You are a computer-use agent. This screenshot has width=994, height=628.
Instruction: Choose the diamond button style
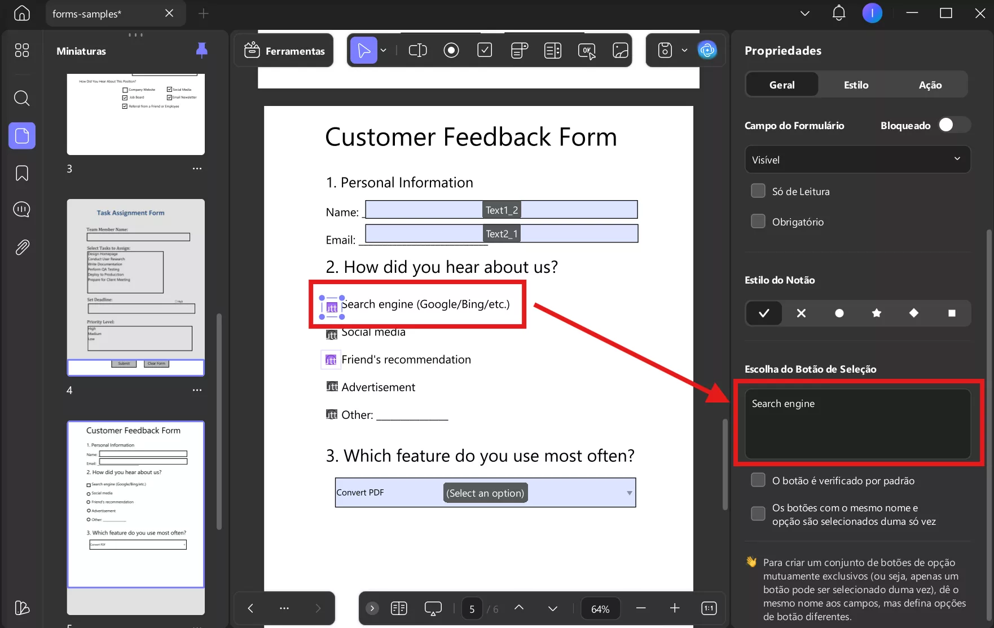point(914,313)
